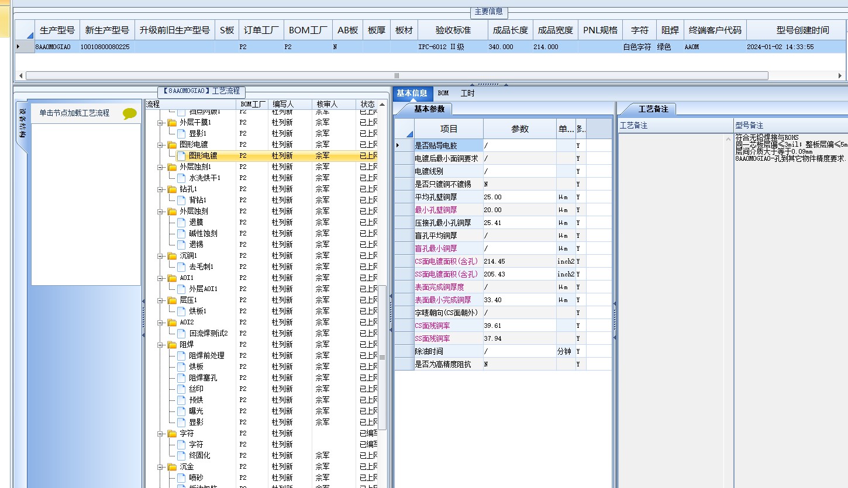Select the 工艺备注 tab
Viewport: 848px width, 488px height.
(x=653, y=109)
